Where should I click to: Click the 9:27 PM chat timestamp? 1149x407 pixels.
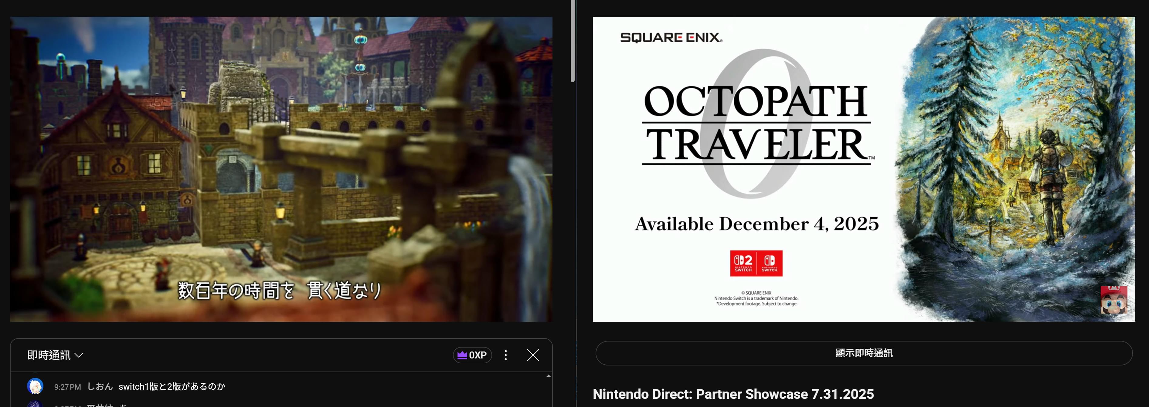click(67, 387)
